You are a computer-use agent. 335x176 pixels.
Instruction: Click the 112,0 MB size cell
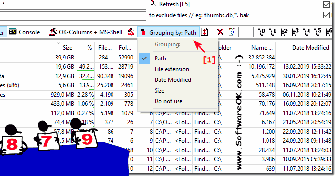click(63, 113)
